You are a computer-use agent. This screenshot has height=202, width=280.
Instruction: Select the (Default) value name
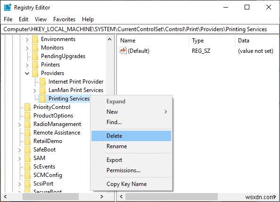coord(139,51)
